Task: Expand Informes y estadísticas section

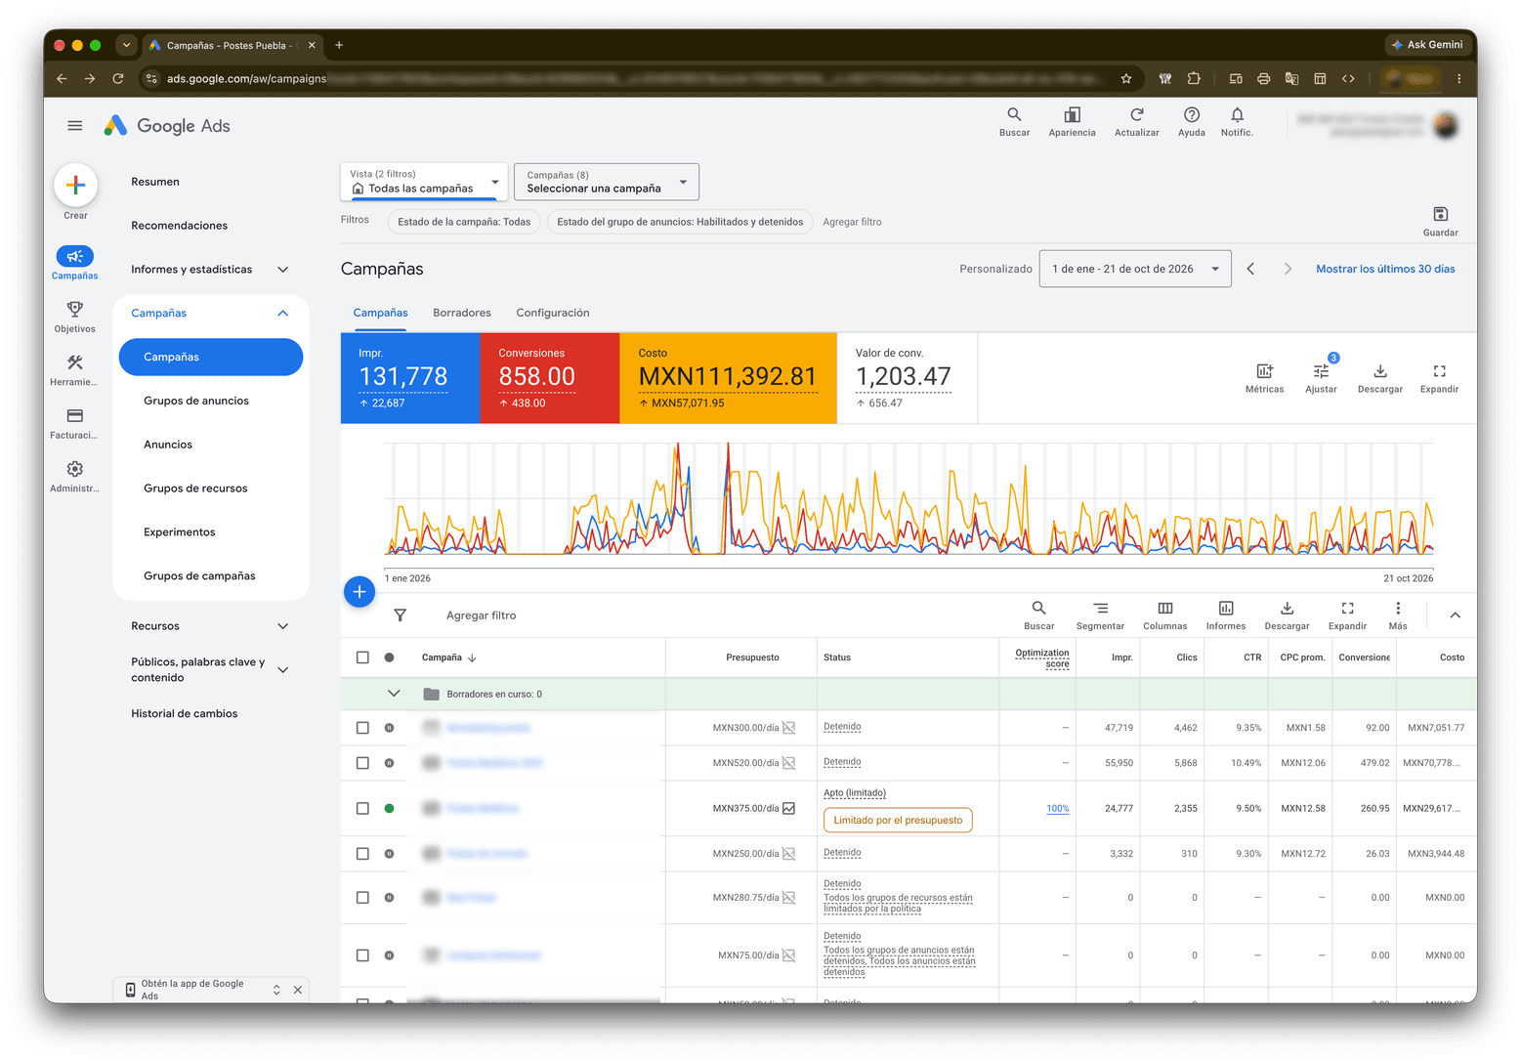Action: point(210,270)
